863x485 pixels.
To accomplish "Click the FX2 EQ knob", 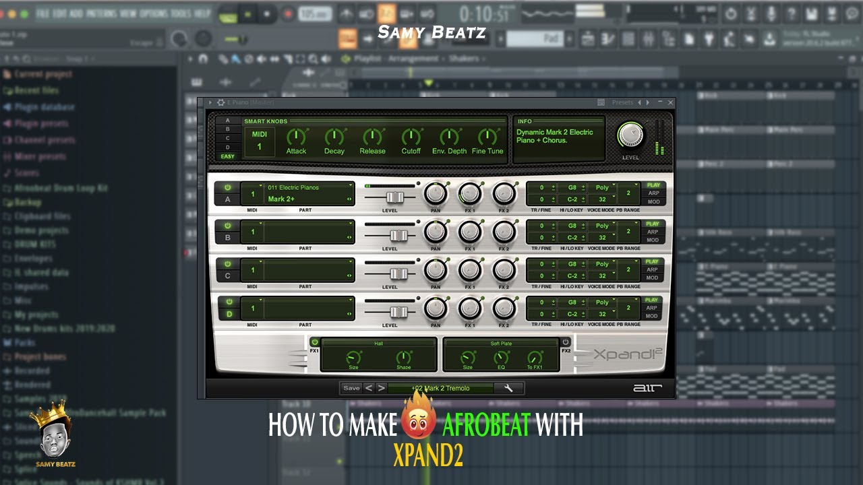I will point(501,358).
